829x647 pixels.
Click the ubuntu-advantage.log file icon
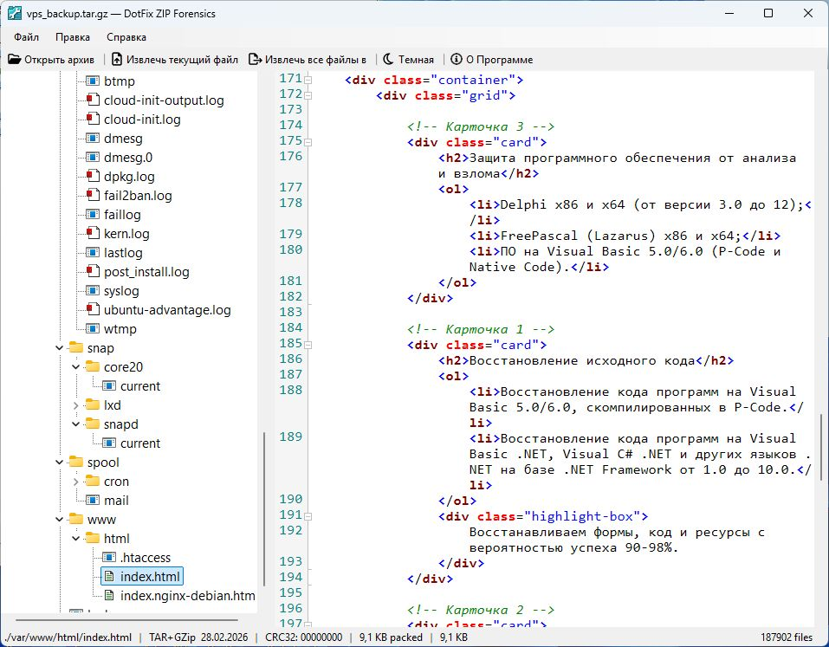click(93, 309)
